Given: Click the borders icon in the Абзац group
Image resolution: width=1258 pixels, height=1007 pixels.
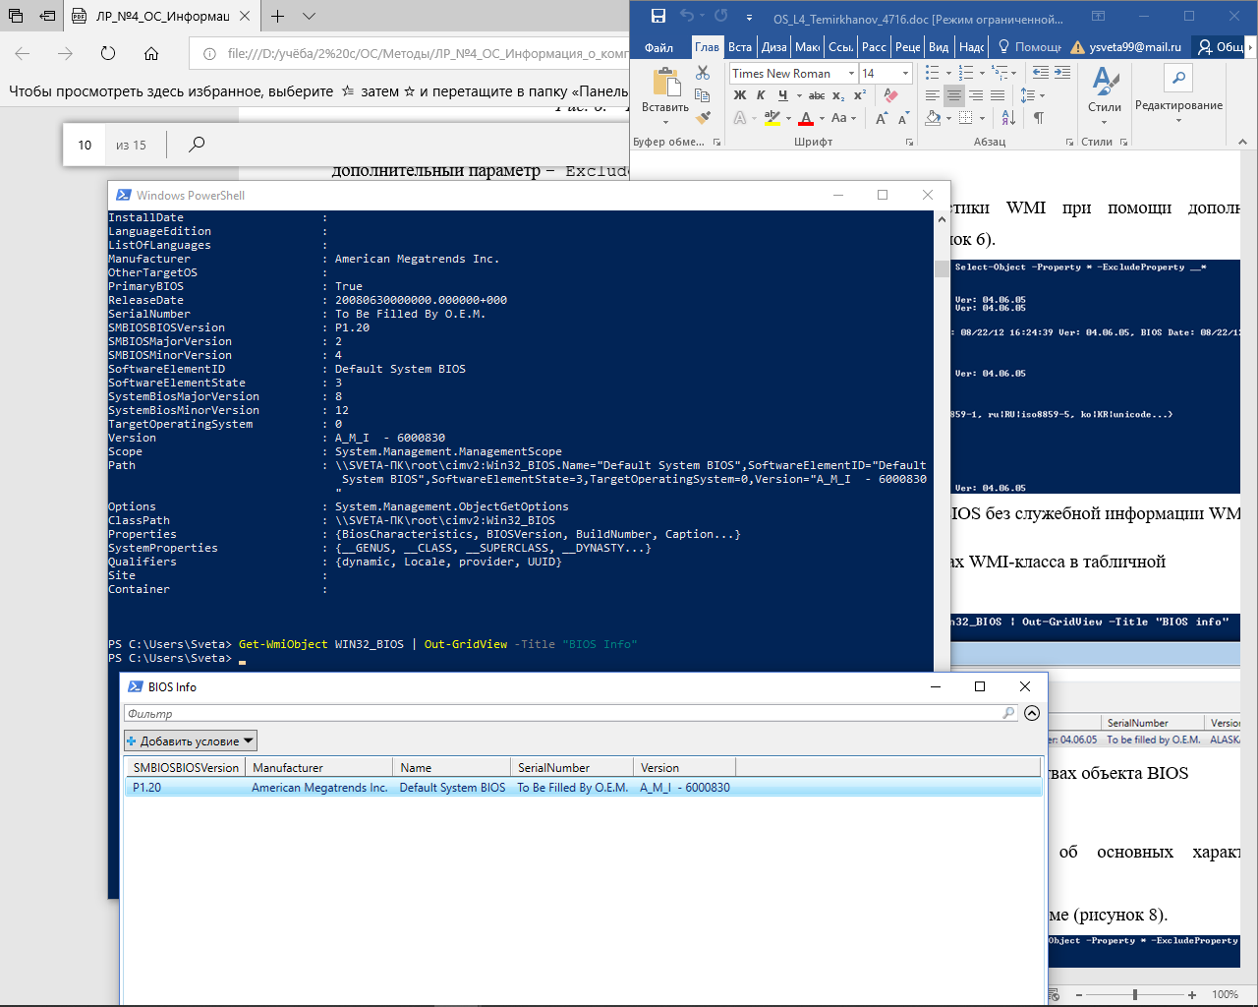Looking at the screenshot, I should click(x=966, y=118).
